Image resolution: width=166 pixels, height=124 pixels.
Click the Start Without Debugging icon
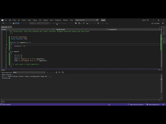(x=69, y=23)
